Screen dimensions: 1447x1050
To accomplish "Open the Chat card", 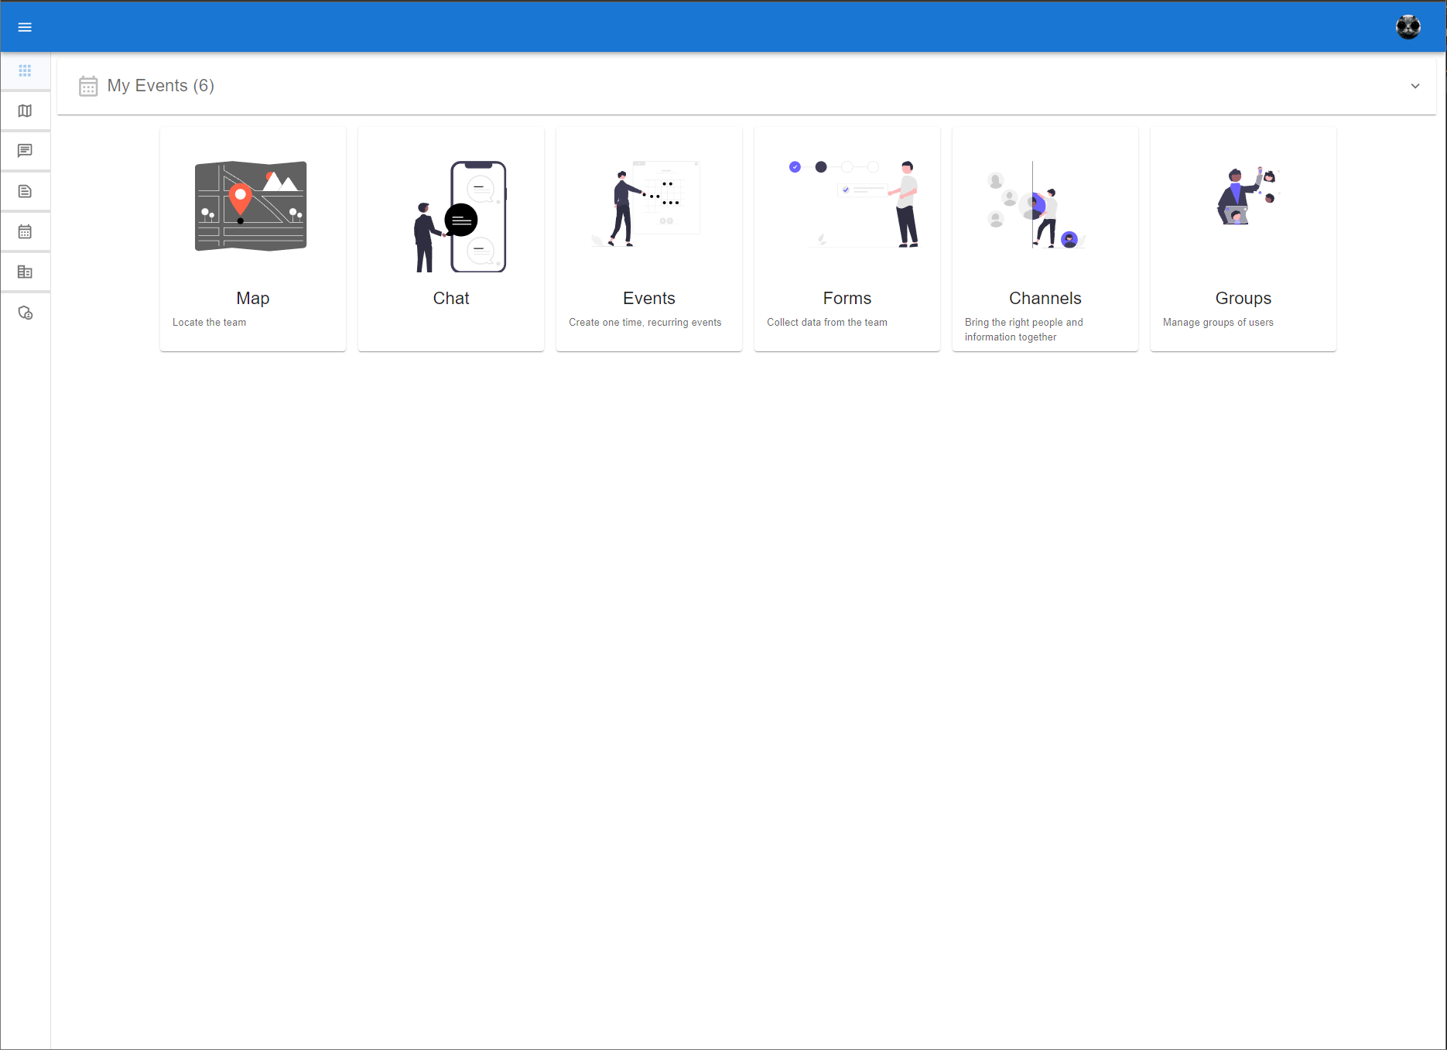I will tap(450, 238).
